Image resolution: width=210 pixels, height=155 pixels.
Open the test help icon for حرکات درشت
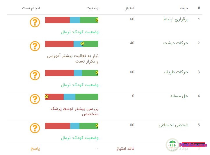click(x=35, y=46)
